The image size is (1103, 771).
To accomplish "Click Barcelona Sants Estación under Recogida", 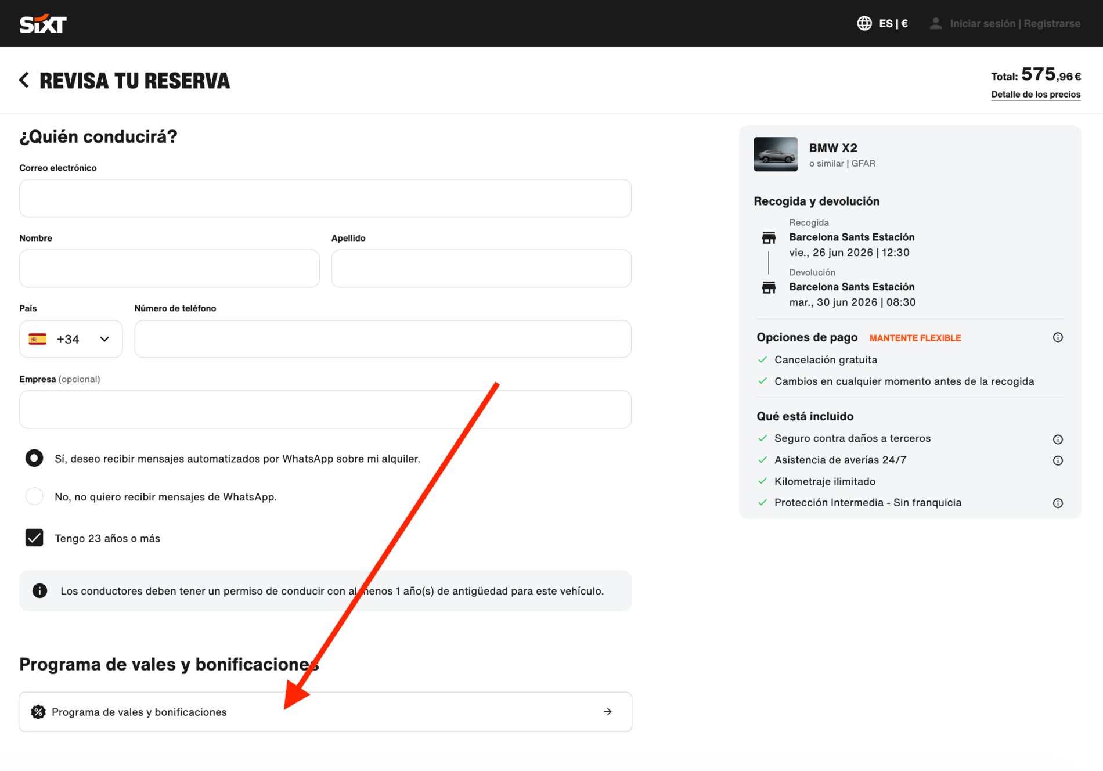I will (x=852, y=237).
